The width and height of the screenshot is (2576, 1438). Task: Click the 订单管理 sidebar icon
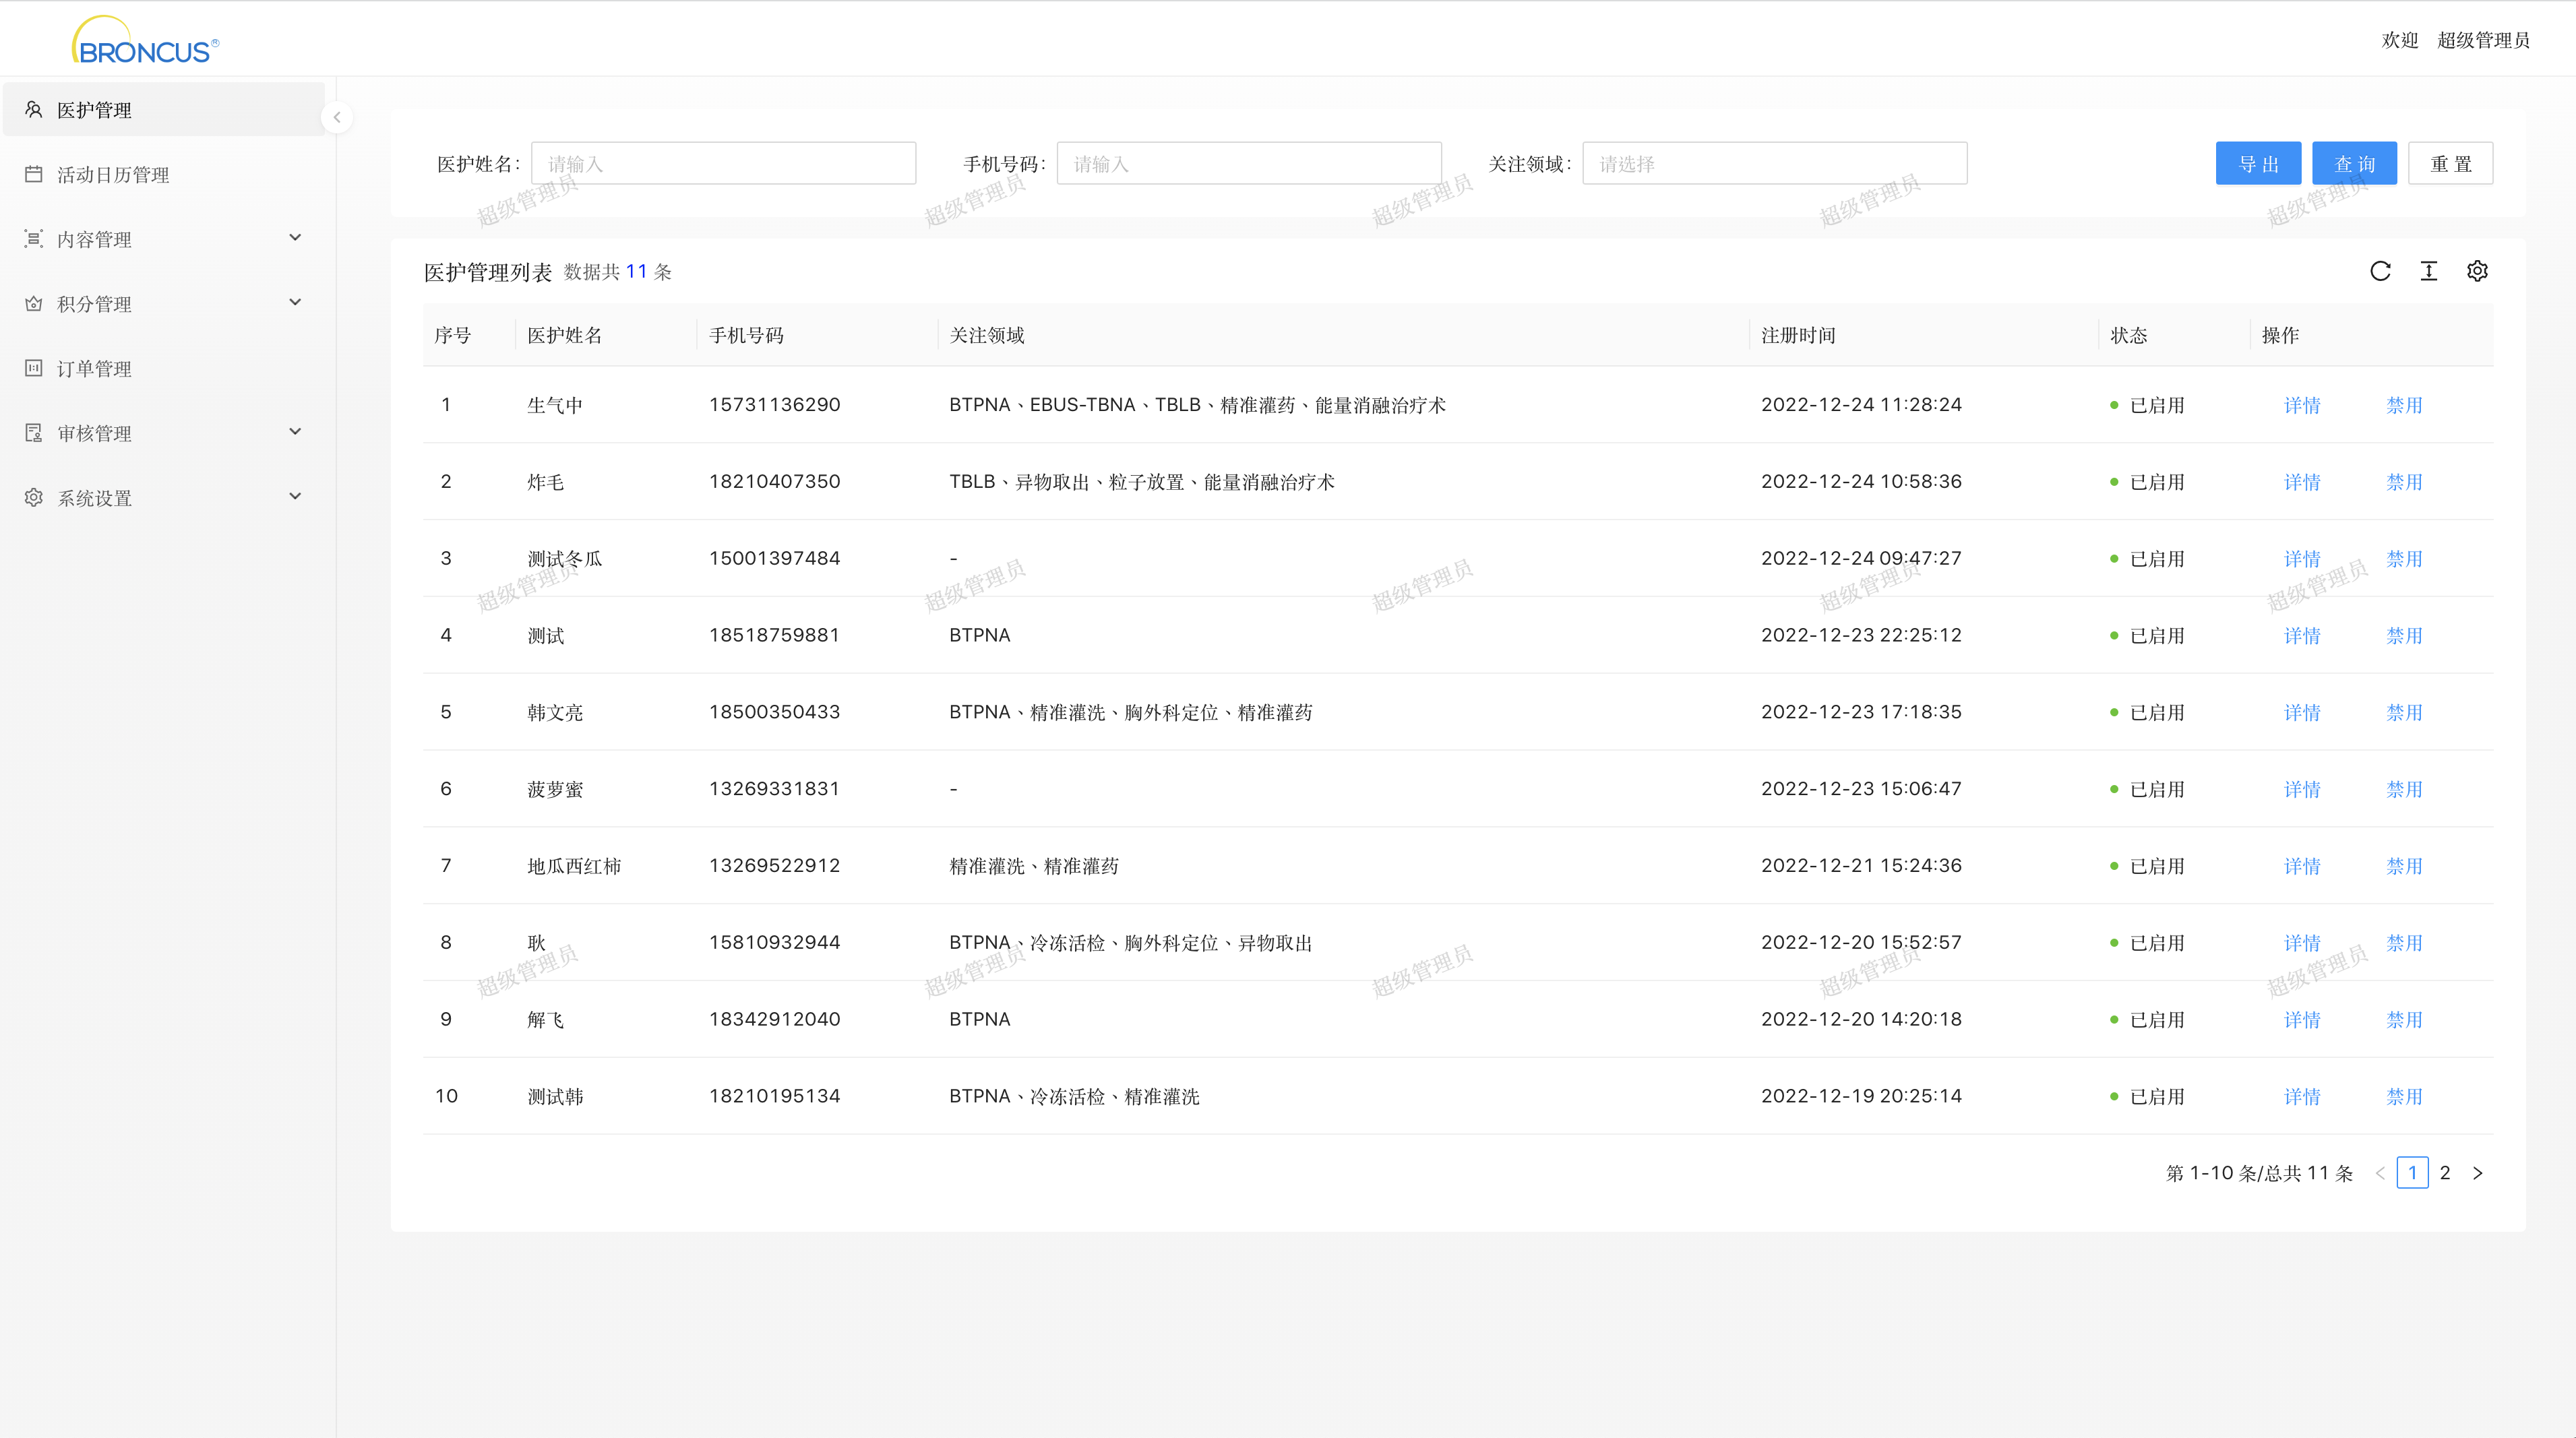34,368
